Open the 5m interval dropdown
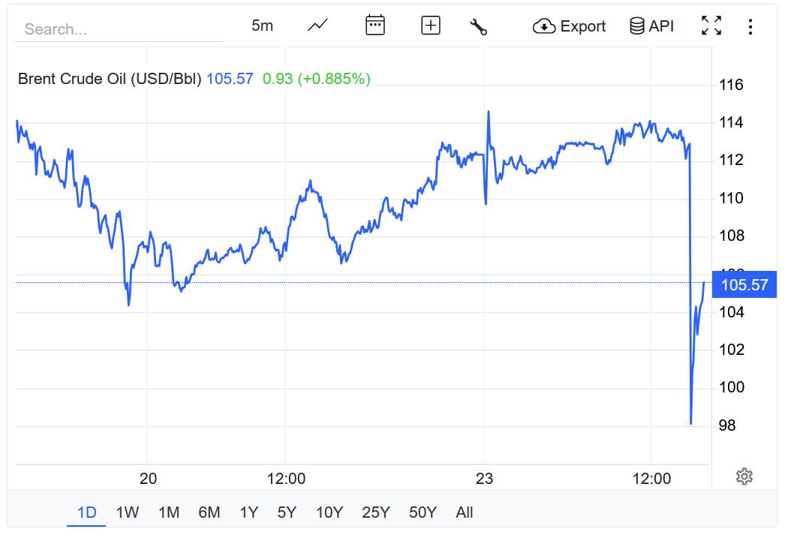 click(262, 26)
